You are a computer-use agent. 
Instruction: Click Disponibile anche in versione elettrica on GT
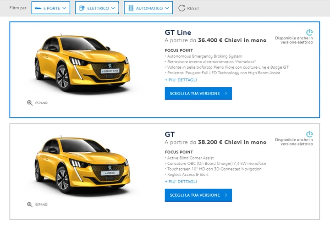tap(294, 142)
